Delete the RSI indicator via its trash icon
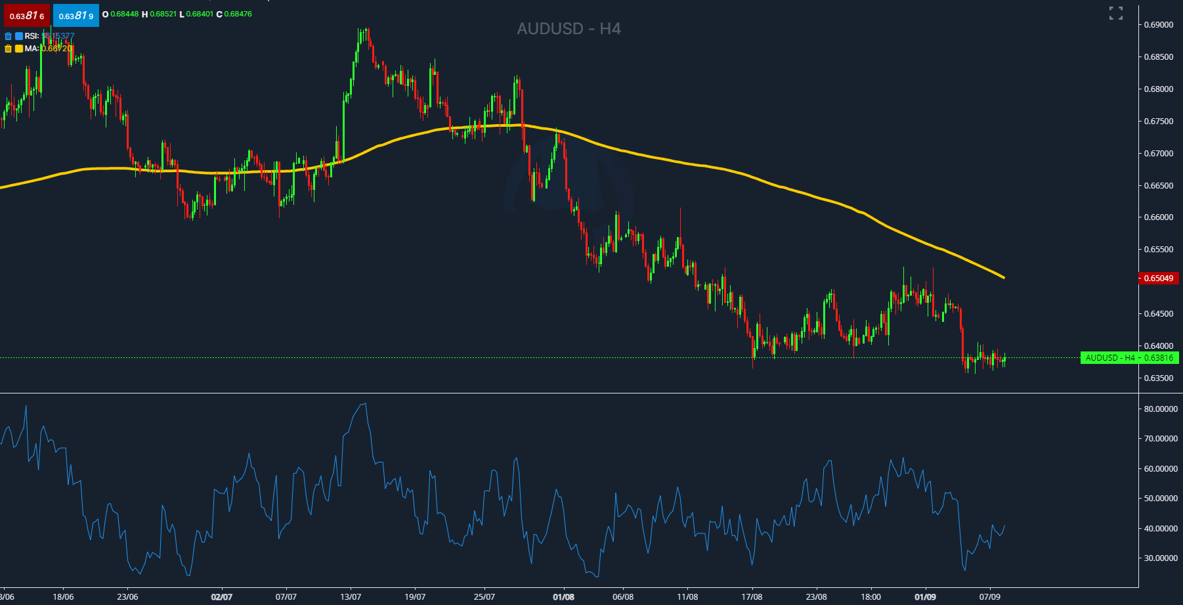The image size is (1183, 605). tap(8, 37)
